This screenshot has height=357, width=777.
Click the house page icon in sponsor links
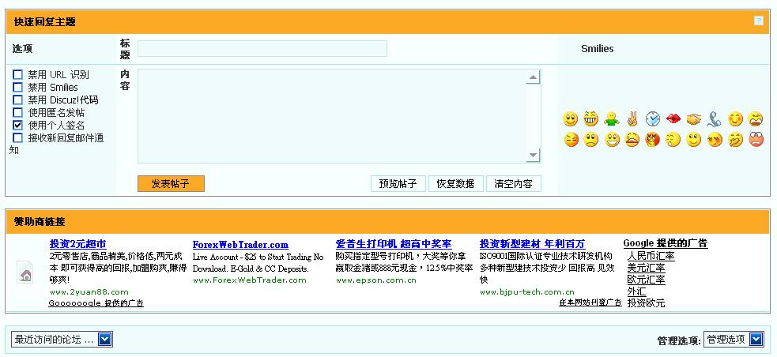pyautogui.click(x=25, y=272)
